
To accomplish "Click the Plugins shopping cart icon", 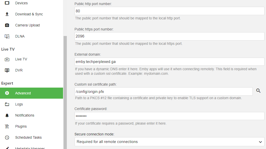I will [7, 126].
